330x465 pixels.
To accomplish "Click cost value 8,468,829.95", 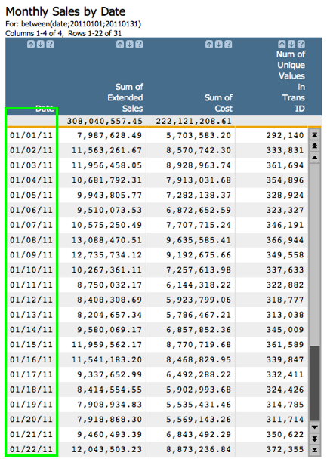I will coord(199,360).
